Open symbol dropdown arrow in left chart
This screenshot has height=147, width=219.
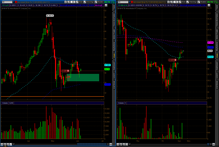(x=14, y=2)
